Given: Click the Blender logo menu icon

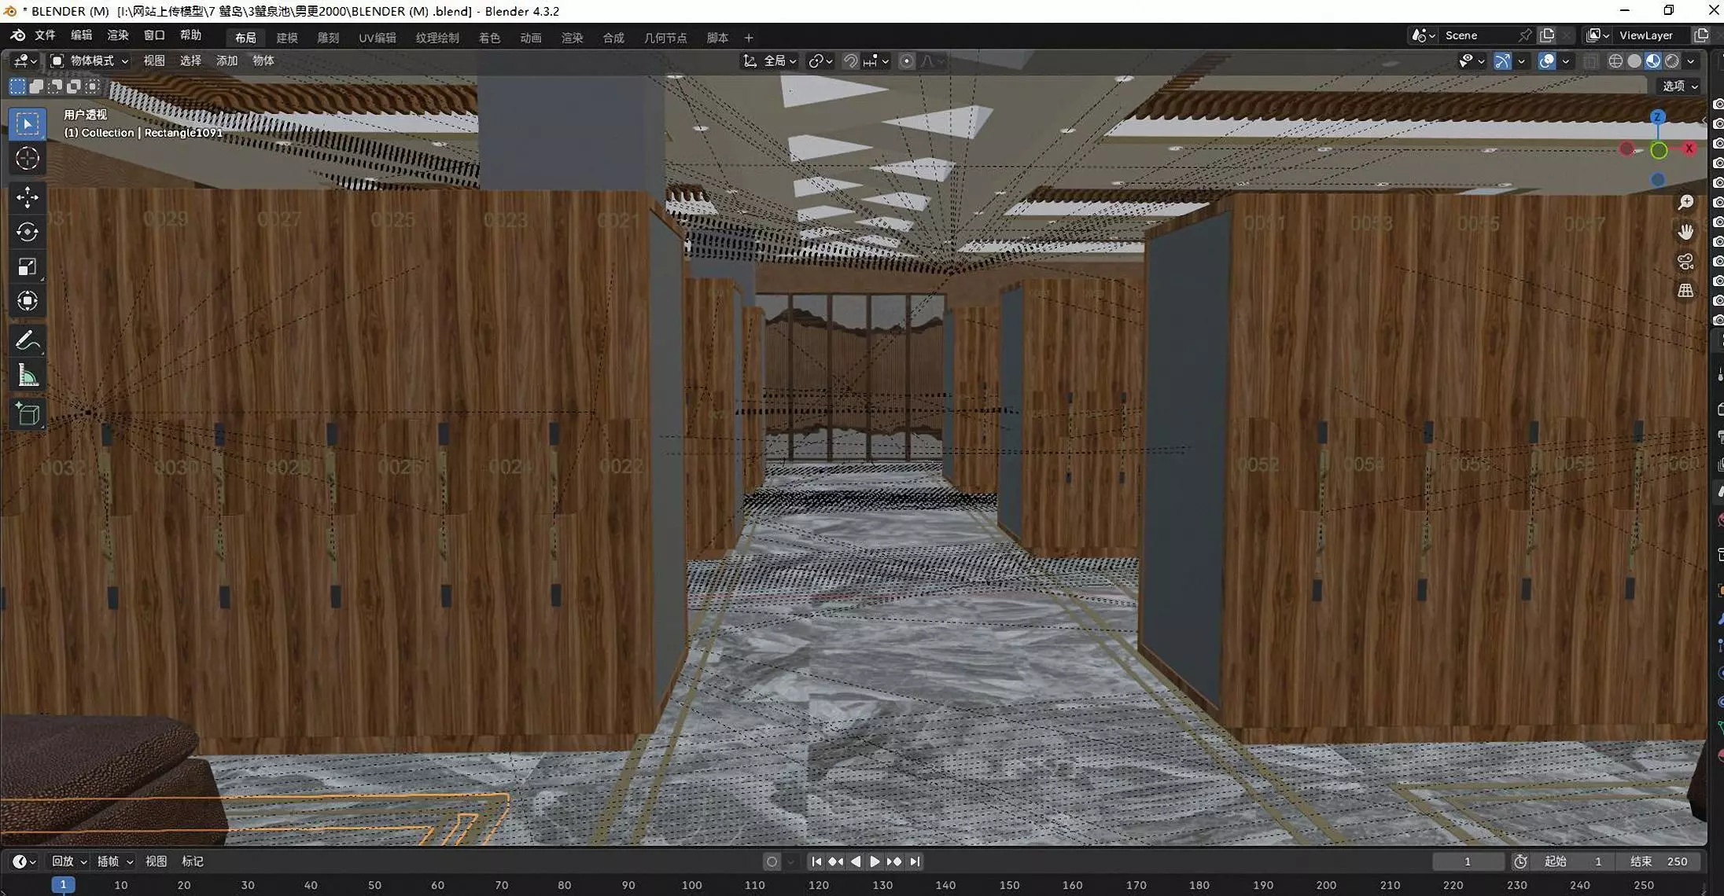Looking at the screenshot, I should [17, 35].
